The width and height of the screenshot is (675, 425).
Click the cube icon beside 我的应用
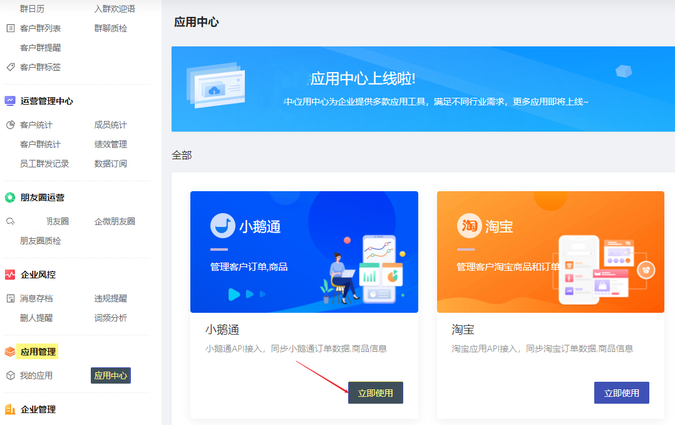(11, 375)
